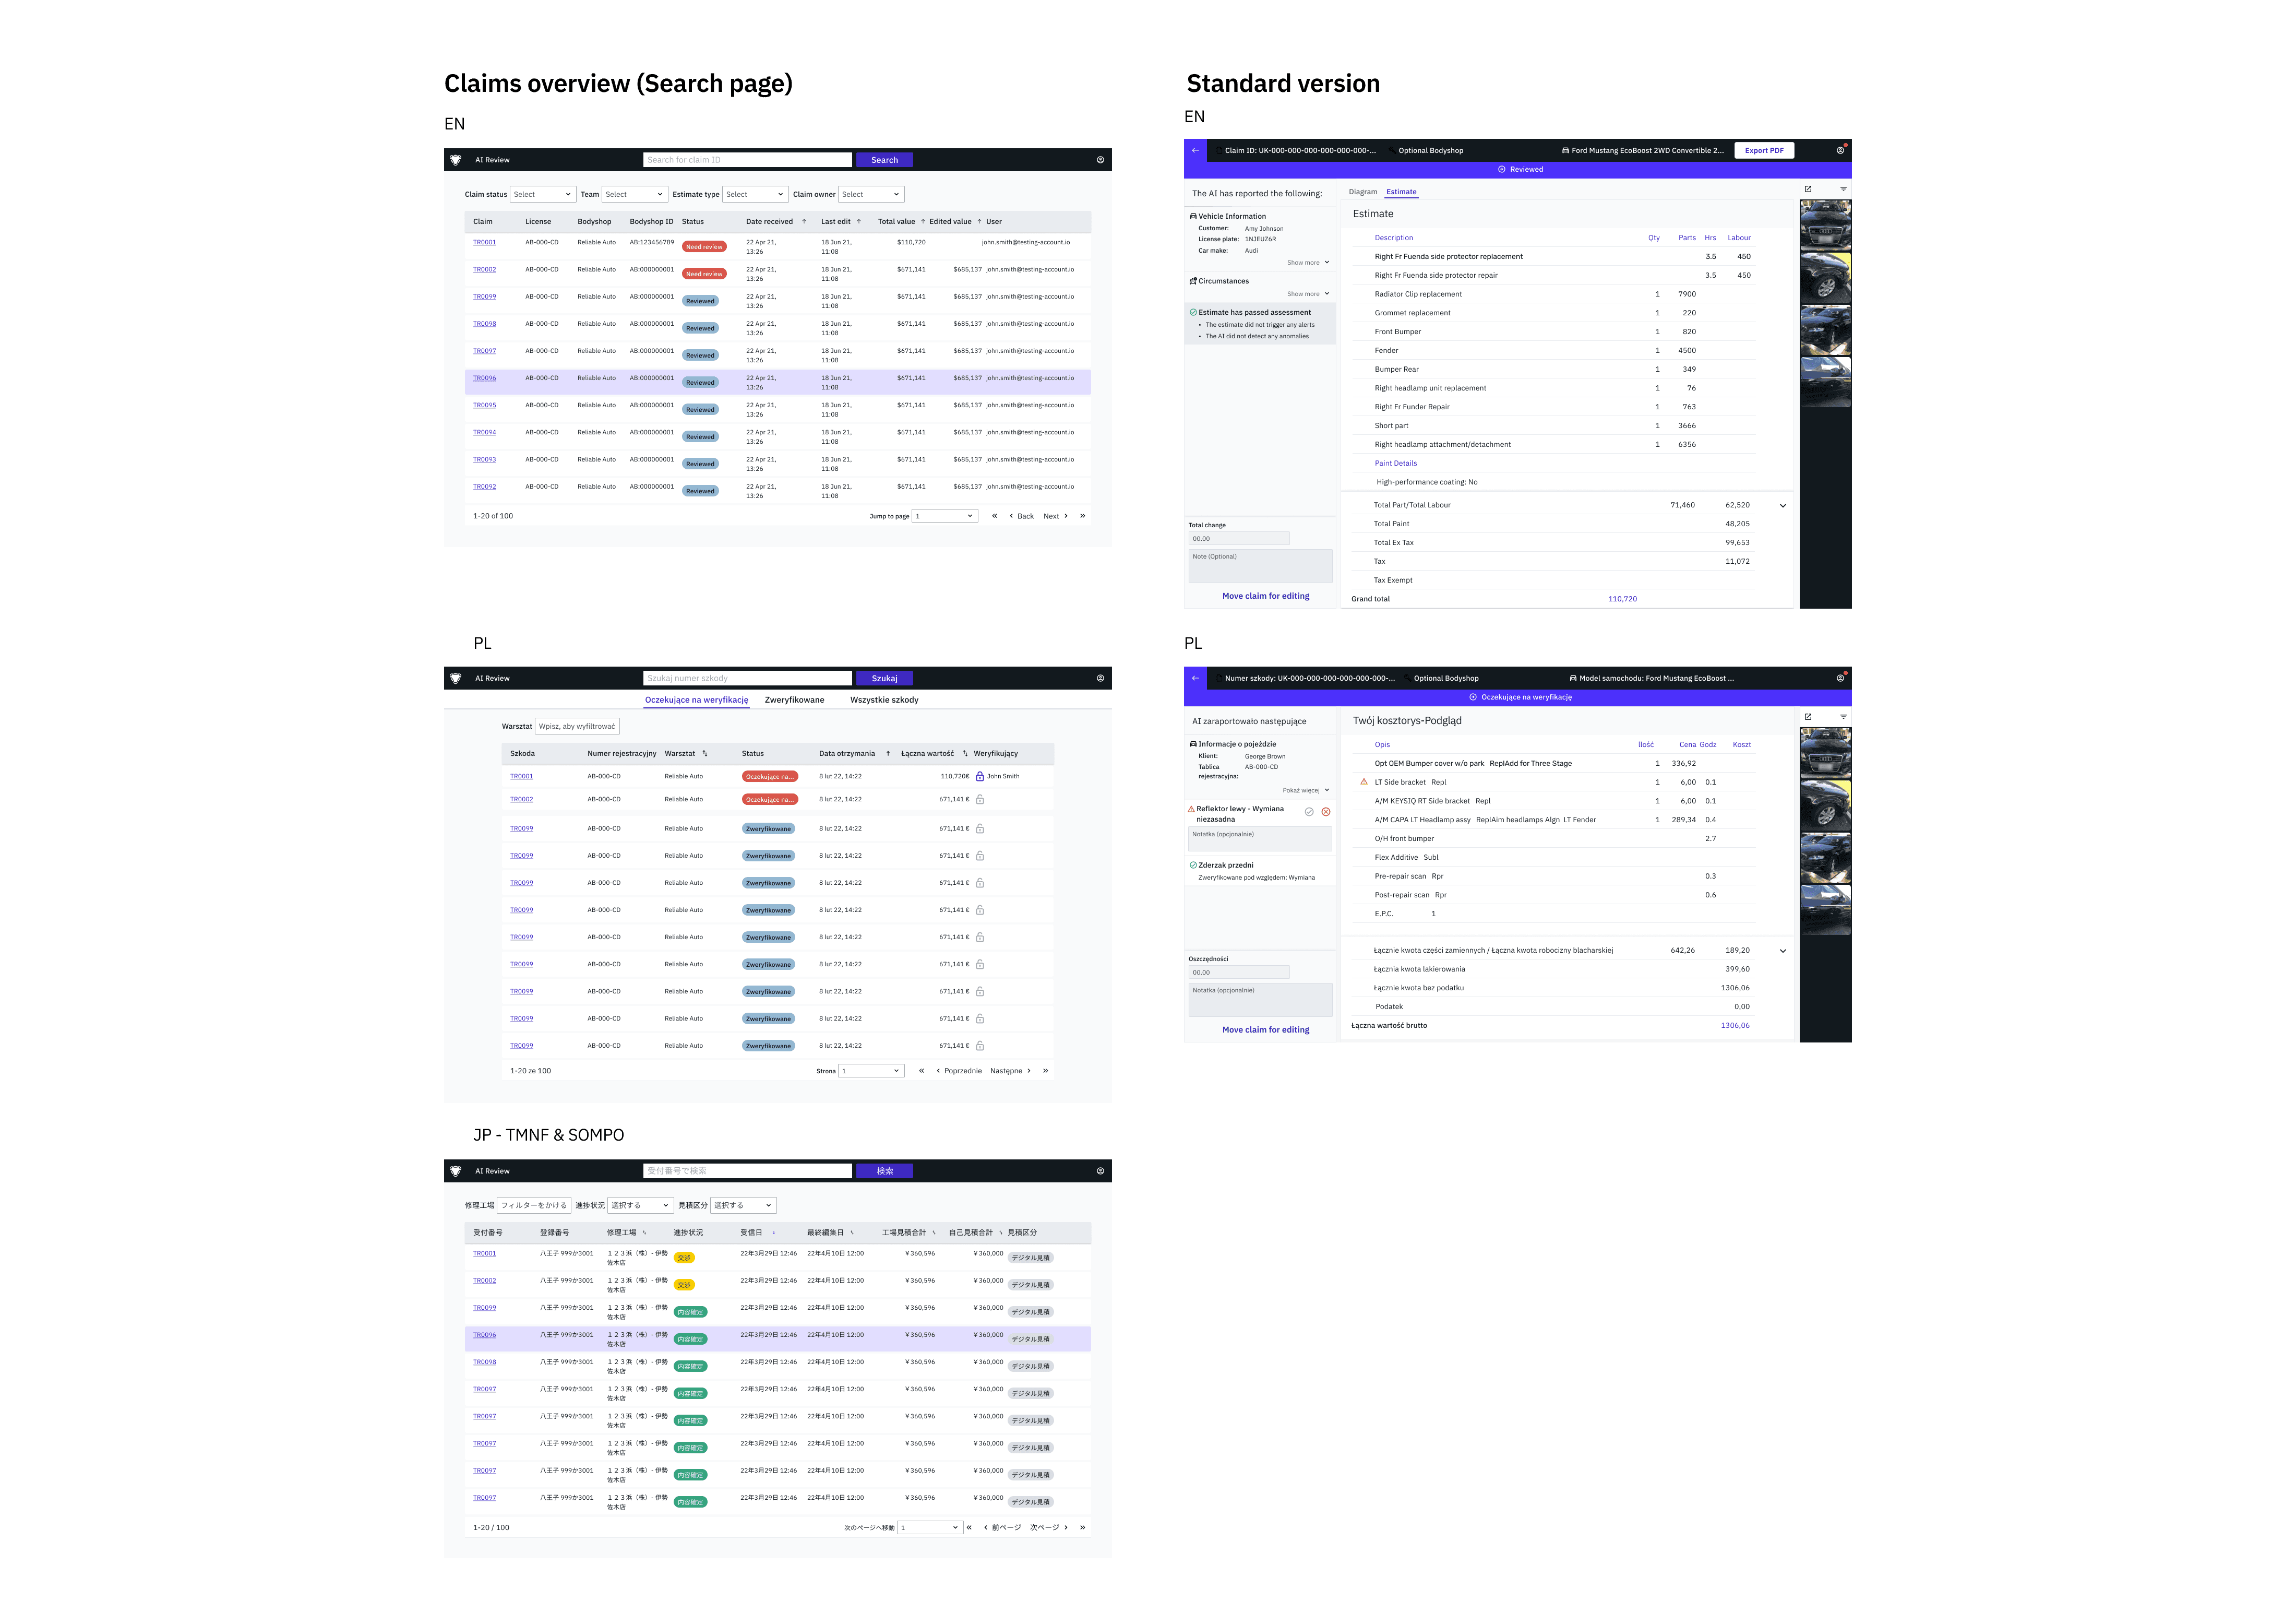Reject the Reflektor lewy alert
This screenshot has width=2296, height=1624.
pyautogui.click(x=1326, y=812)
